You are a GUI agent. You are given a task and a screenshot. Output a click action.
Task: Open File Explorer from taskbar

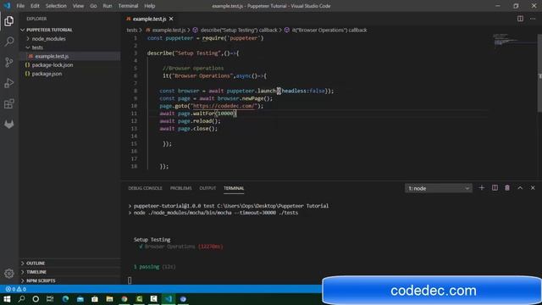tap(109, 299)
